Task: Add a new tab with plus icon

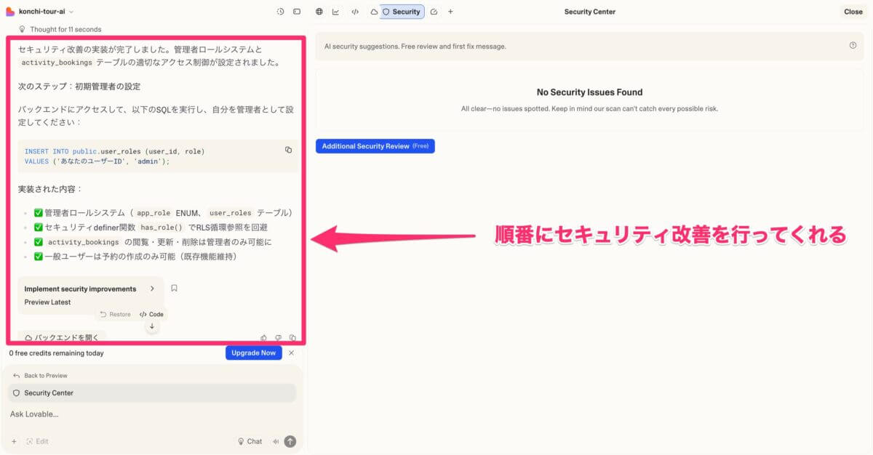Action: coord(450,12)
